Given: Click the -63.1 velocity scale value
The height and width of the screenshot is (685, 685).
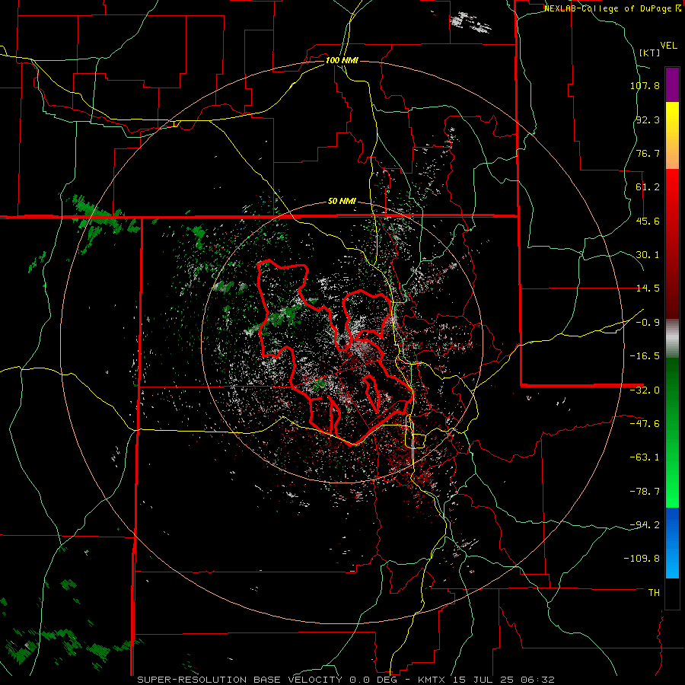Looking at the screenshot, I should pos(645,457).
